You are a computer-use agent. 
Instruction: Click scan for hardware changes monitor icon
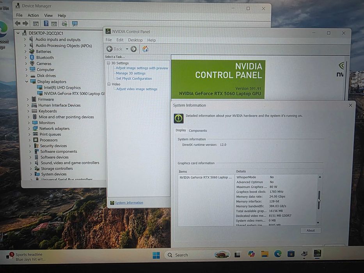click(x=75, y=24)
